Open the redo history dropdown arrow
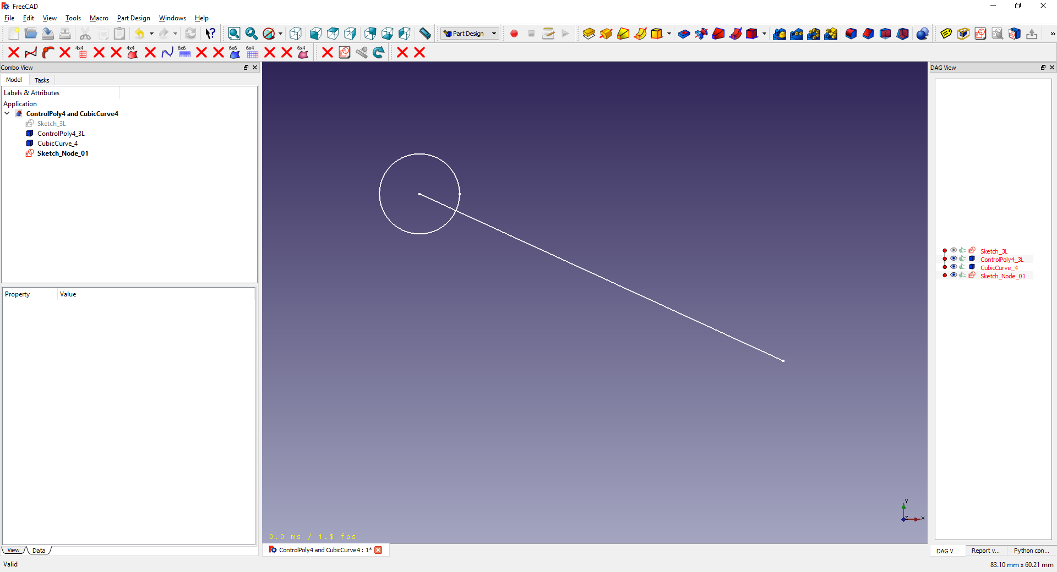This screenshot has width=1057, height=572. pyautogui.click(x=175, y=34)
